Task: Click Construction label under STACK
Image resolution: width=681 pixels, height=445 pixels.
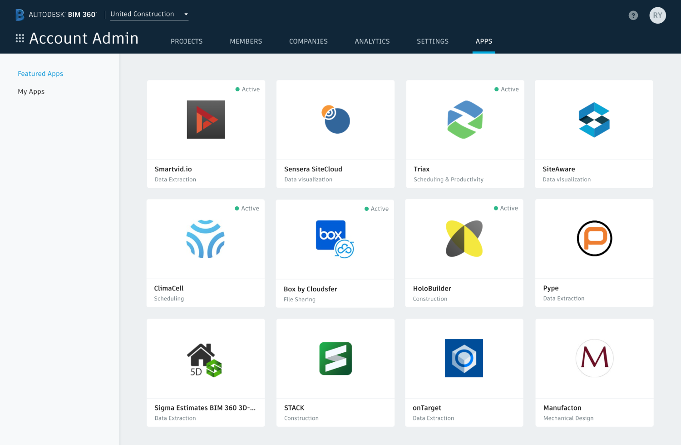Action: tap(301, 418)
